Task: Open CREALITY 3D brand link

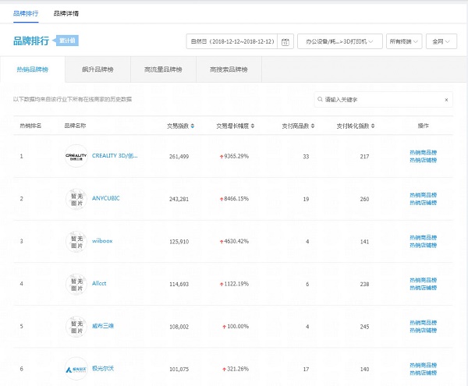Action: pos(115,156)
